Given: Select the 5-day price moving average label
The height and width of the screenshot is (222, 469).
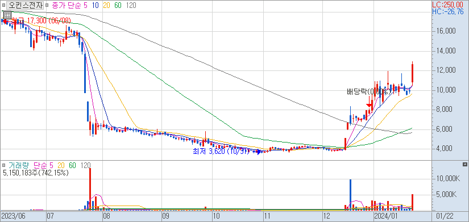Looking at the screenshot, I should click(x=85, y=5).
